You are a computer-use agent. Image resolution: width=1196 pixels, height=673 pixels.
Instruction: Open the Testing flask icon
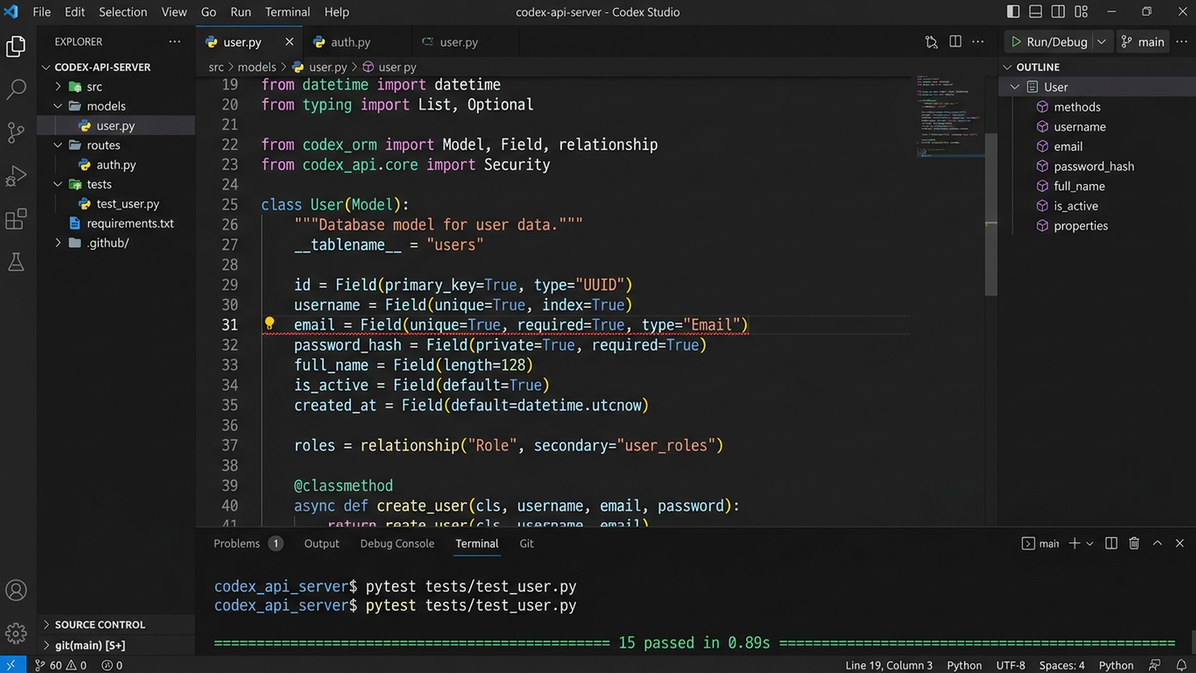click(x=16, y=262)
